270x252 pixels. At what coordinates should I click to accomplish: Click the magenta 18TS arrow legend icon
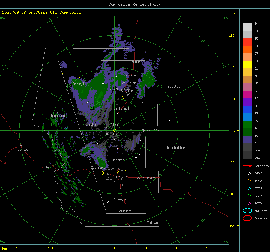click(247, 203)
